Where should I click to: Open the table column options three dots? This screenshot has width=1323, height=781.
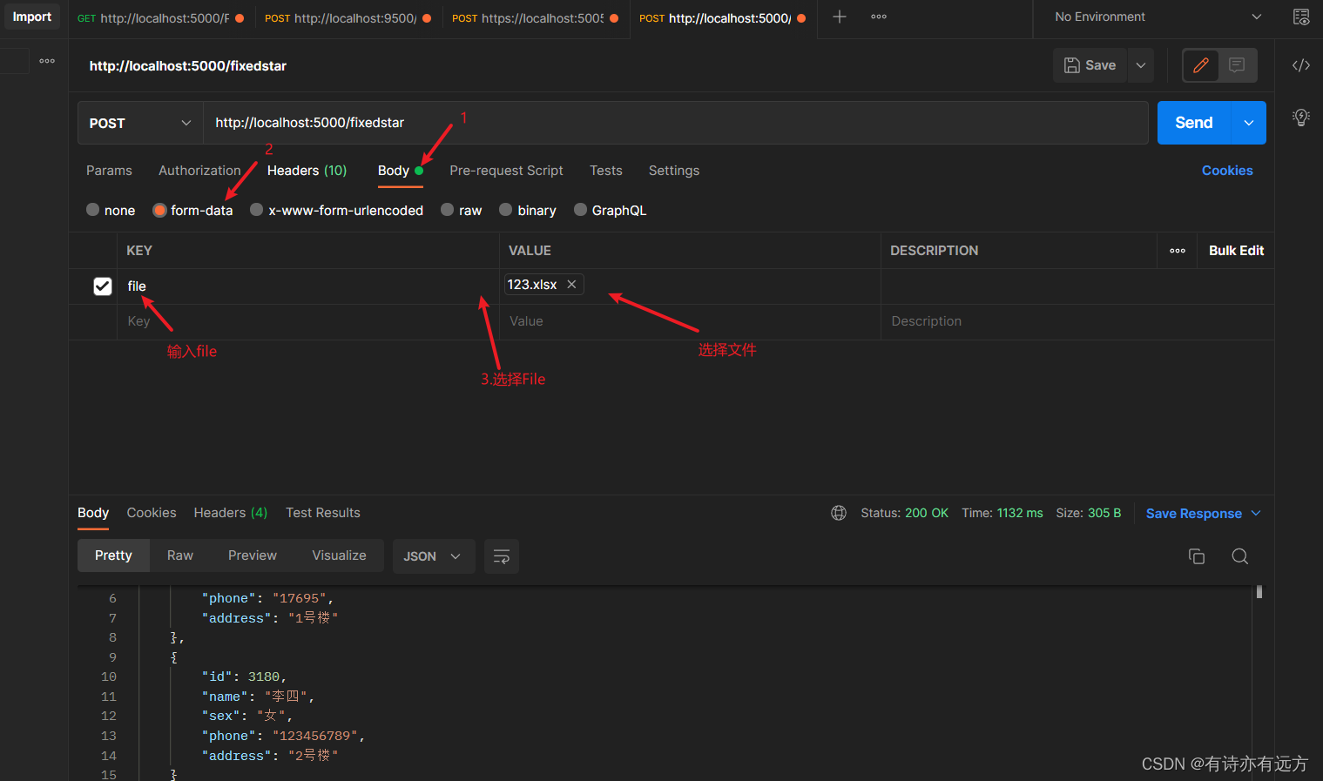coord(1177,251)
